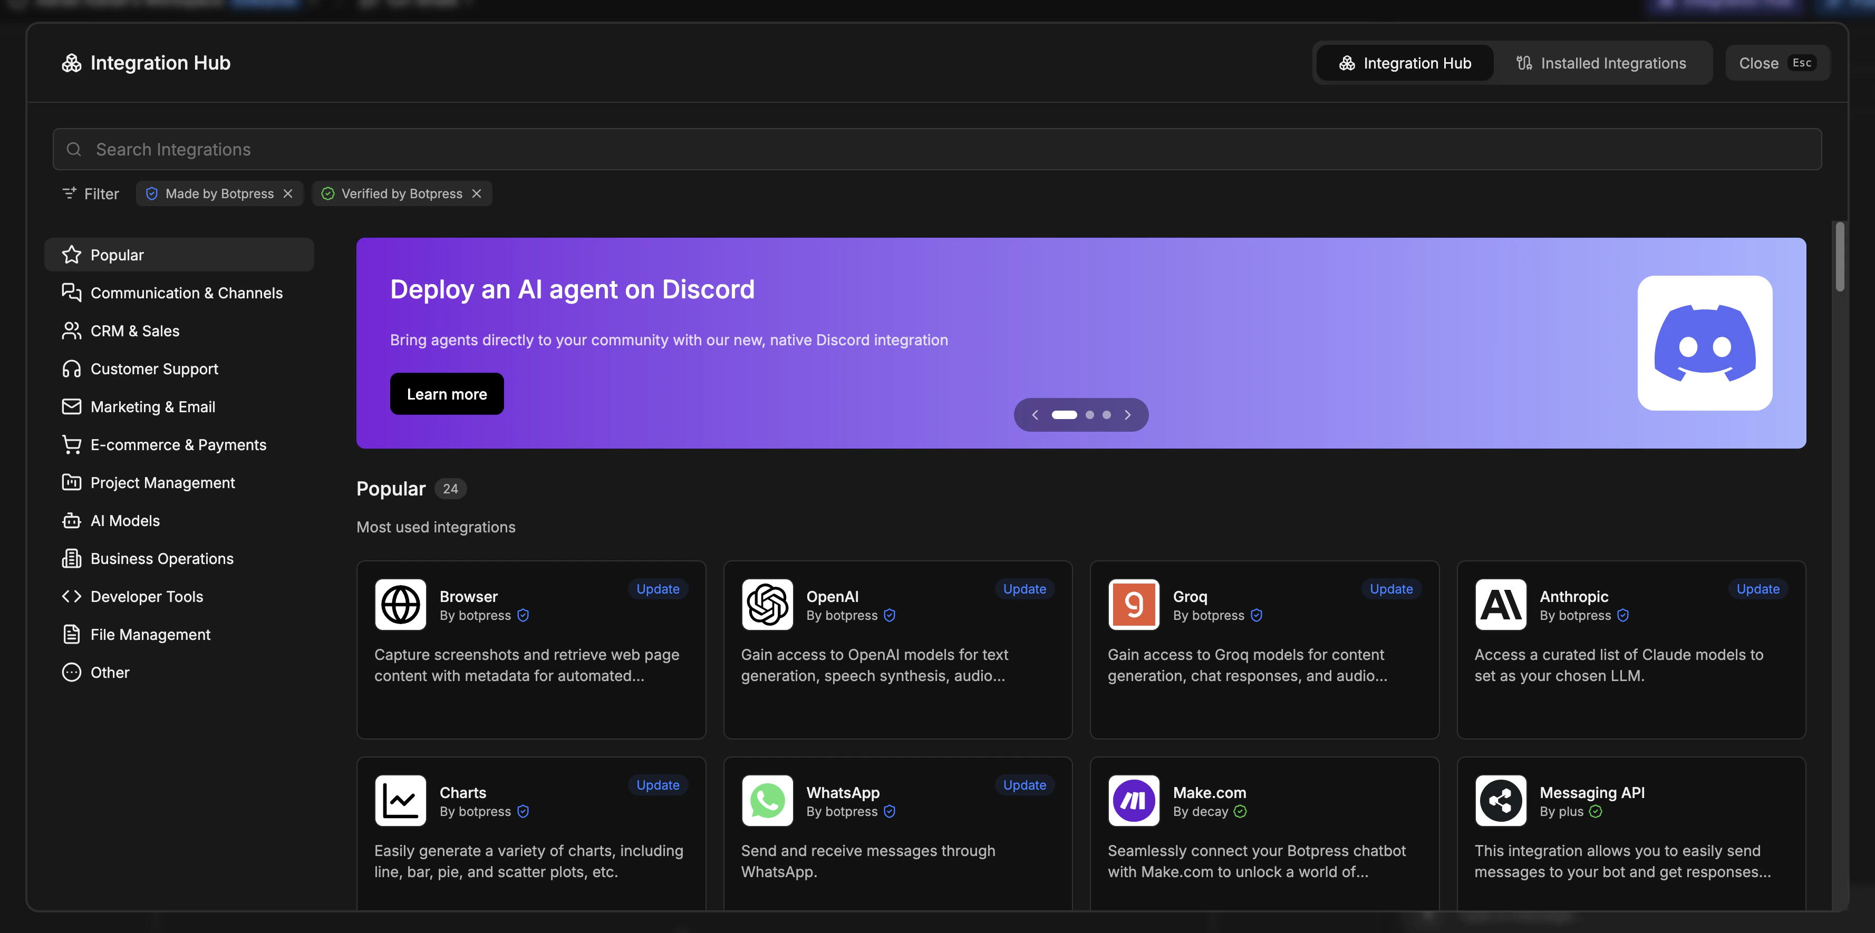
Task: Open the Developer Tools category
Action: tap(146, 596)
